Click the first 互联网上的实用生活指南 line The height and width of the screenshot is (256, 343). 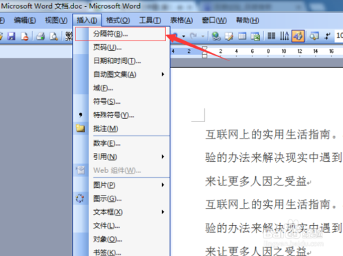point(268,135)
